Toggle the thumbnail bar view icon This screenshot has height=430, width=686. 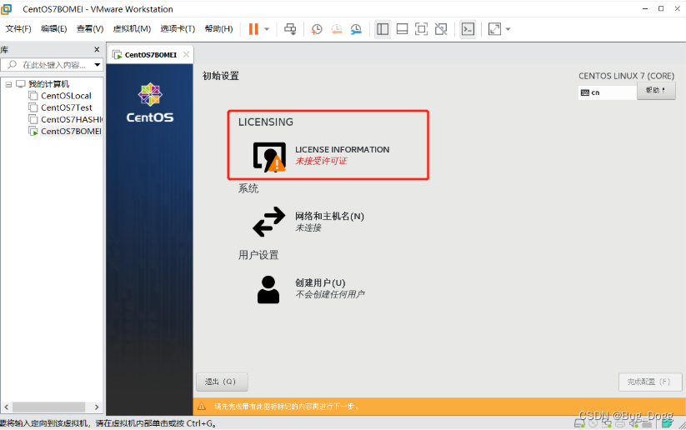pyautogui.click(x=402, y=29)
